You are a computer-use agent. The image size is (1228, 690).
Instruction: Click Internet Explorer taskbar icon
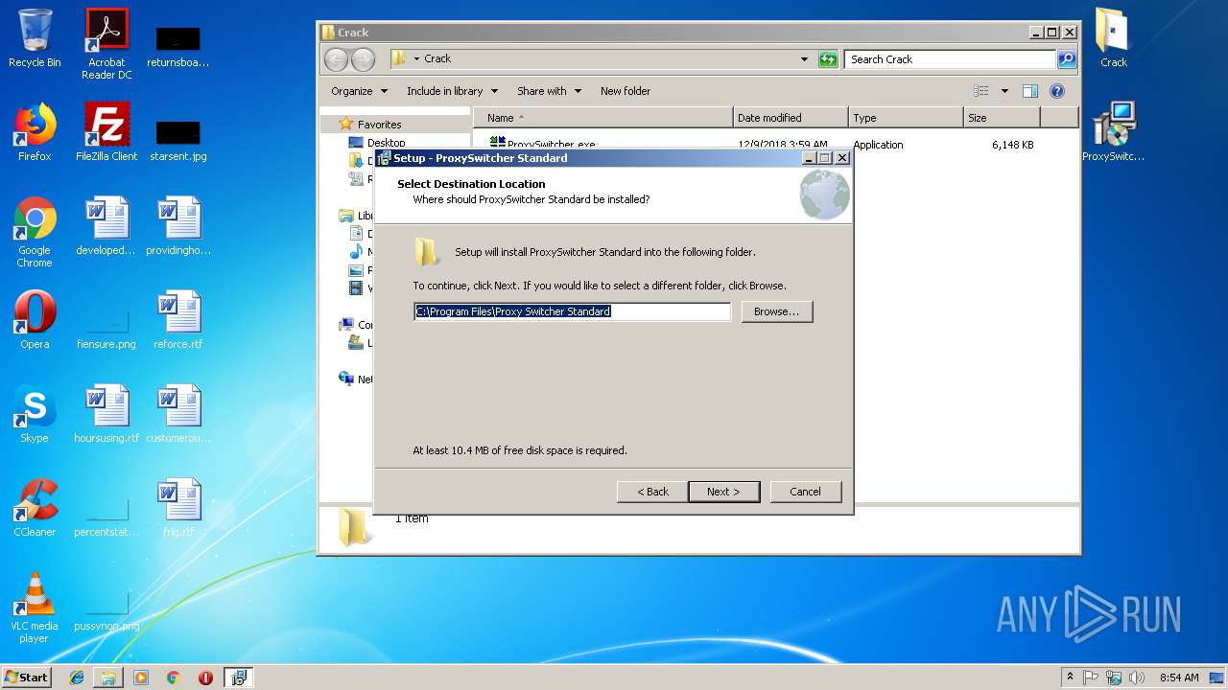tap(77, 678)
